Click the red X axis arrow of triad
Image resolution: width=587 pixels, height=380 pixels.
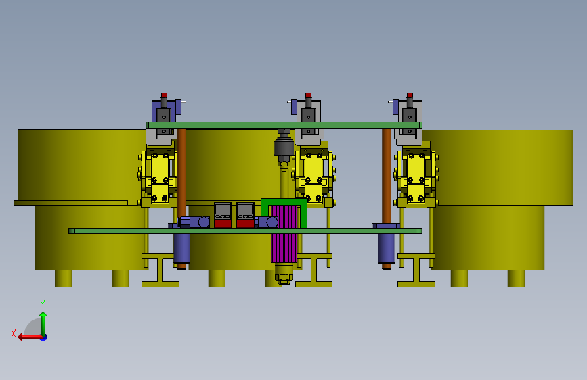click(29, 337)
